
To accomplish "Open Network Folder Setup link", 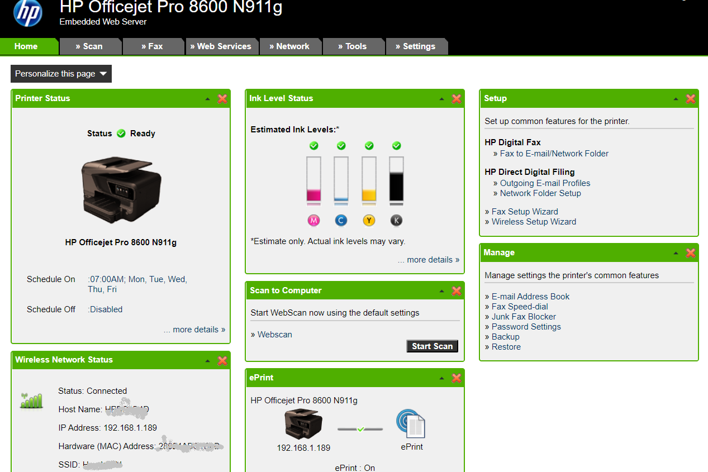I will (540, 193).
